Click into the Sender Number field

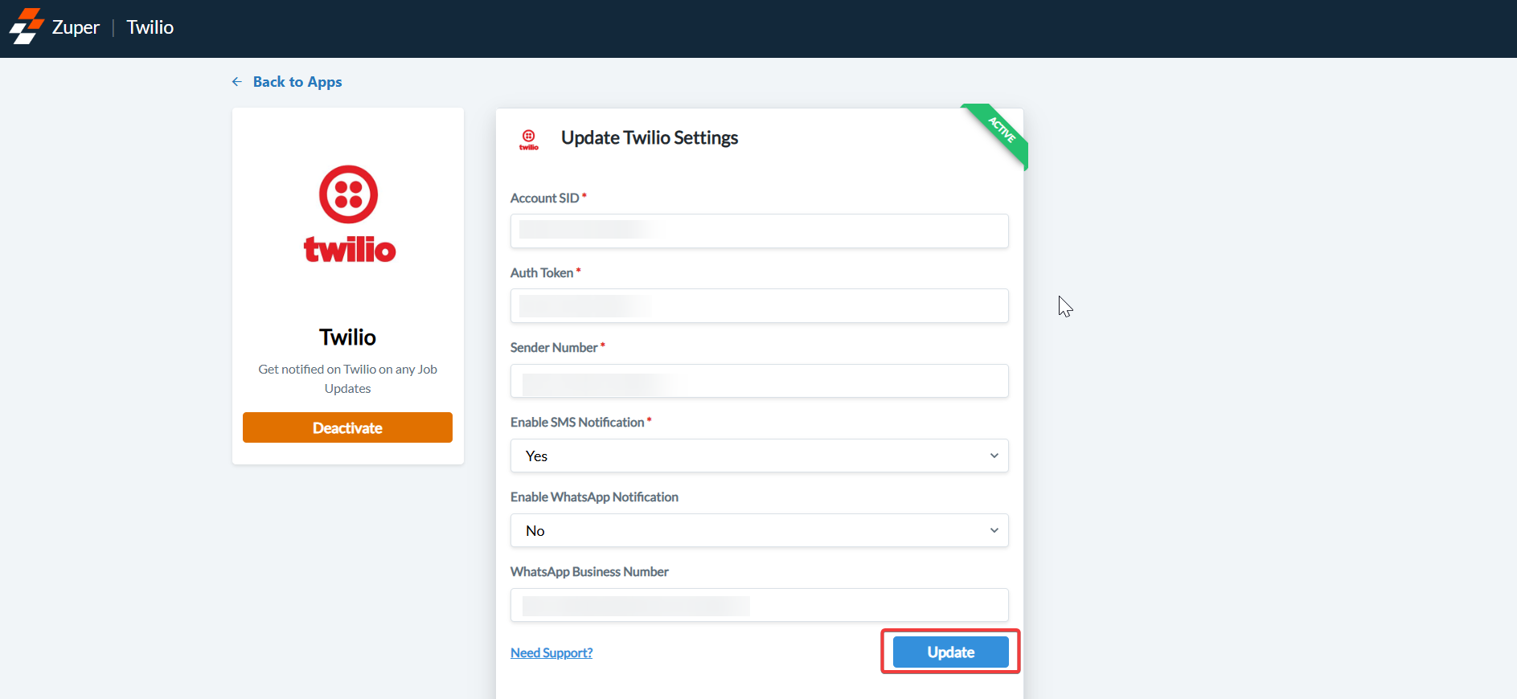(x=760, y=381)
